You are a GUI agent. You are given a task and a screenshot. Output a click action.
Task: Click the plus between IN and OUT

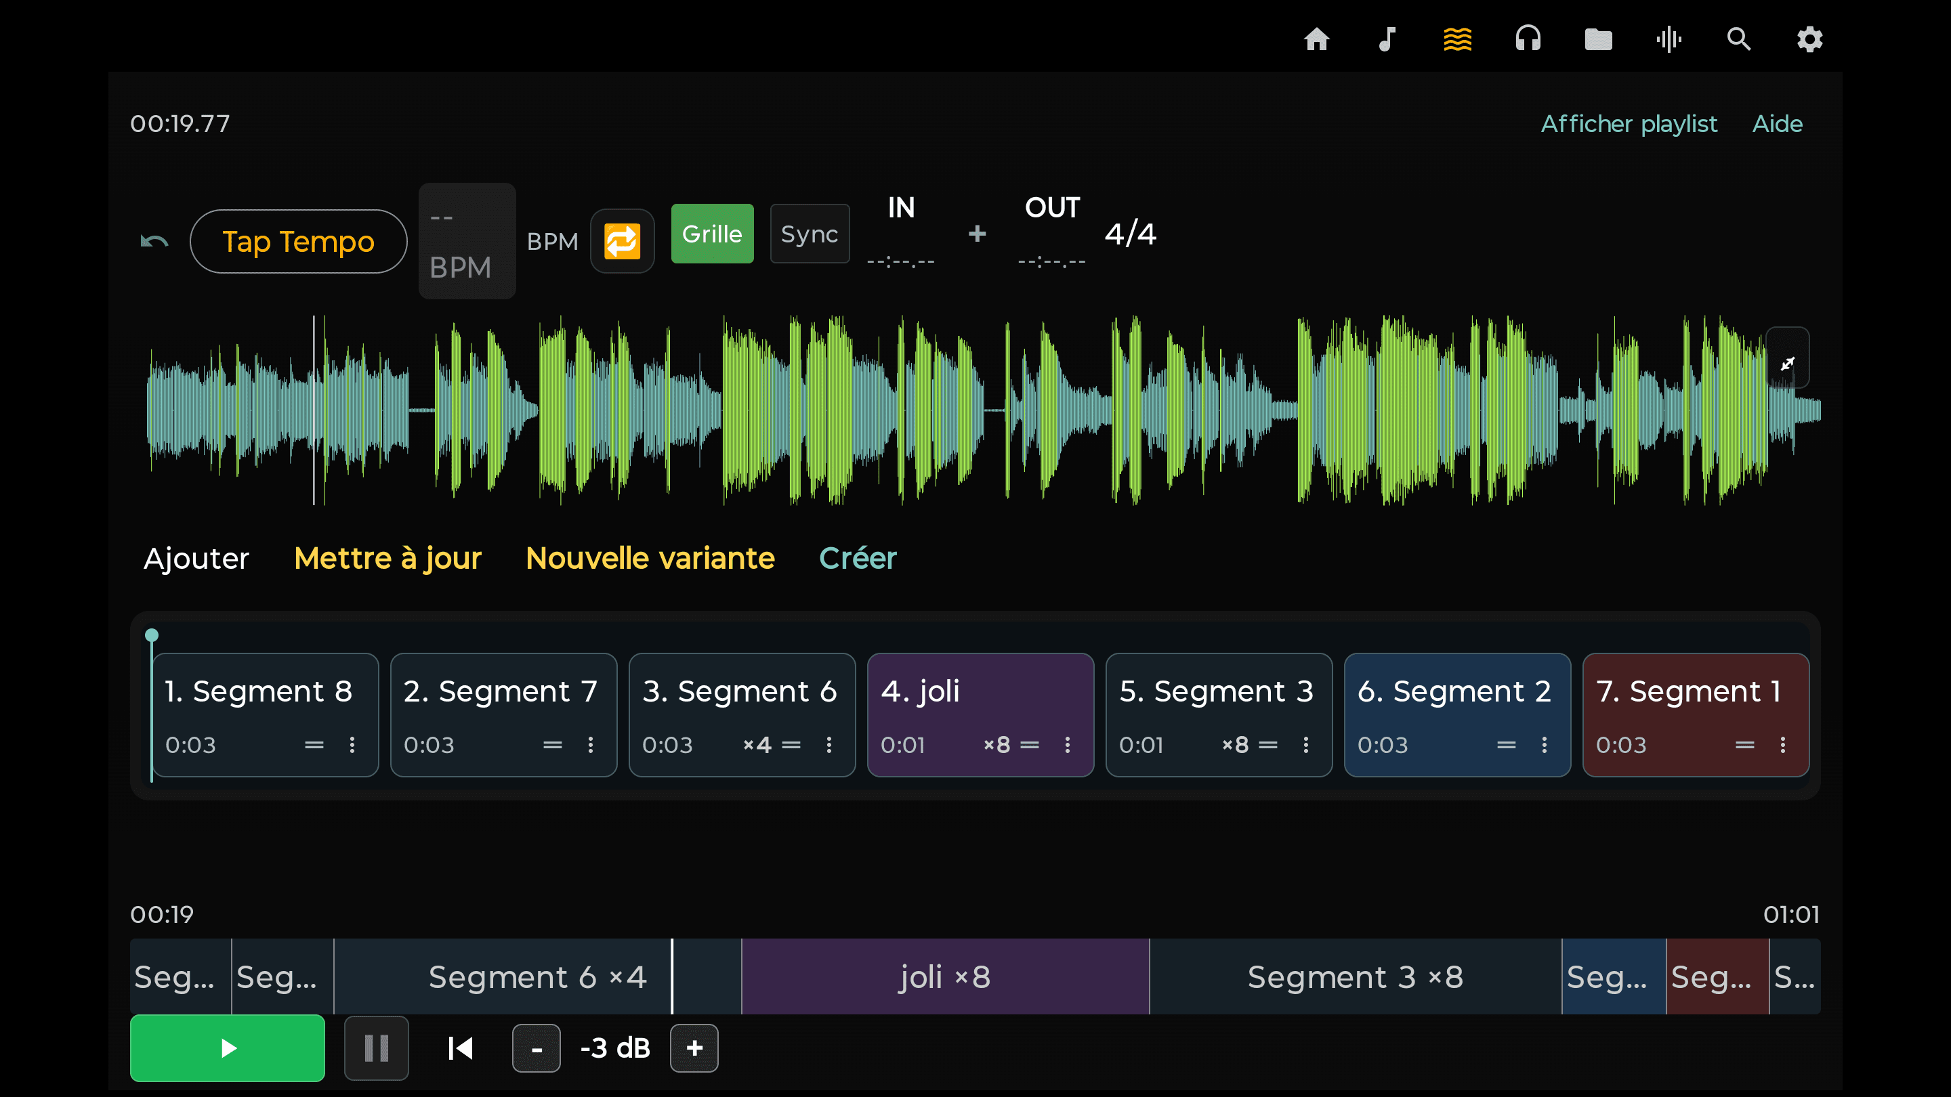[977, 233]
